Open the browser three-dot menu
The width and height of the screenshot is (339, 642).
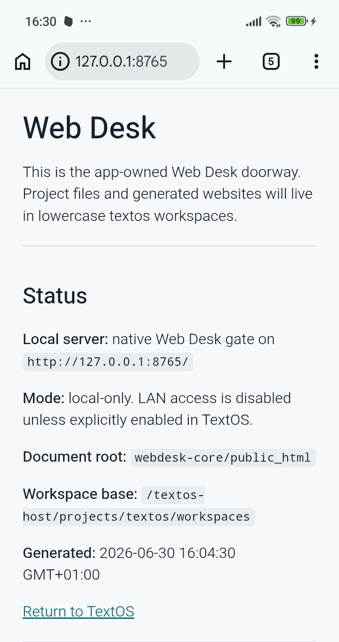point(316,61)
